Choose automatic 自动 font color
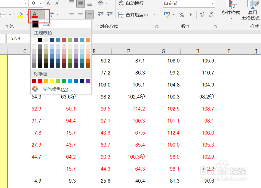Screen dimensions: 261x188 tap(61, 24)
